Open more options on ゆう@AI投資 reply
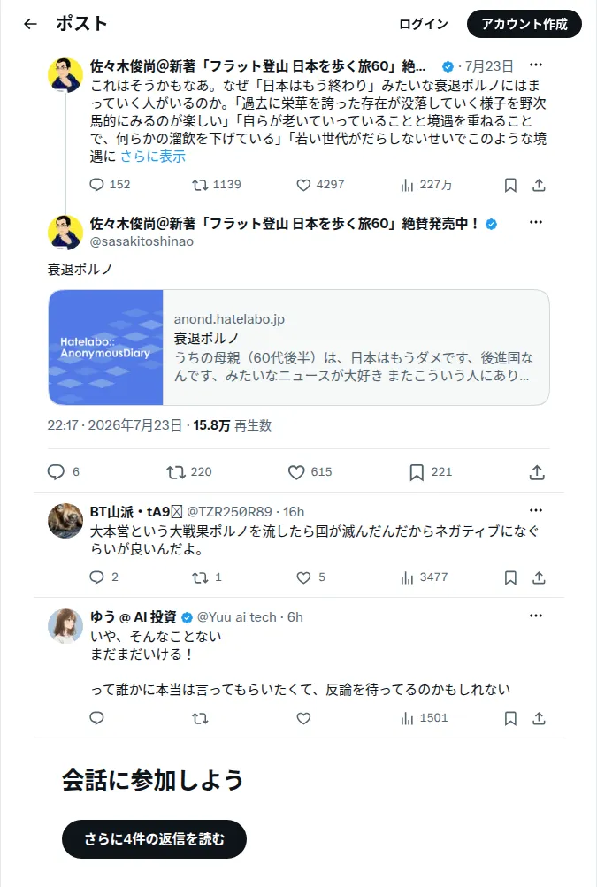The width and height of the screenshot is (597, 887). [536, 616]
